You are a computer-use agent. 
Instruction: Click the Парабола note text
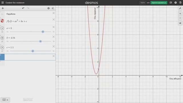point(11,14)
